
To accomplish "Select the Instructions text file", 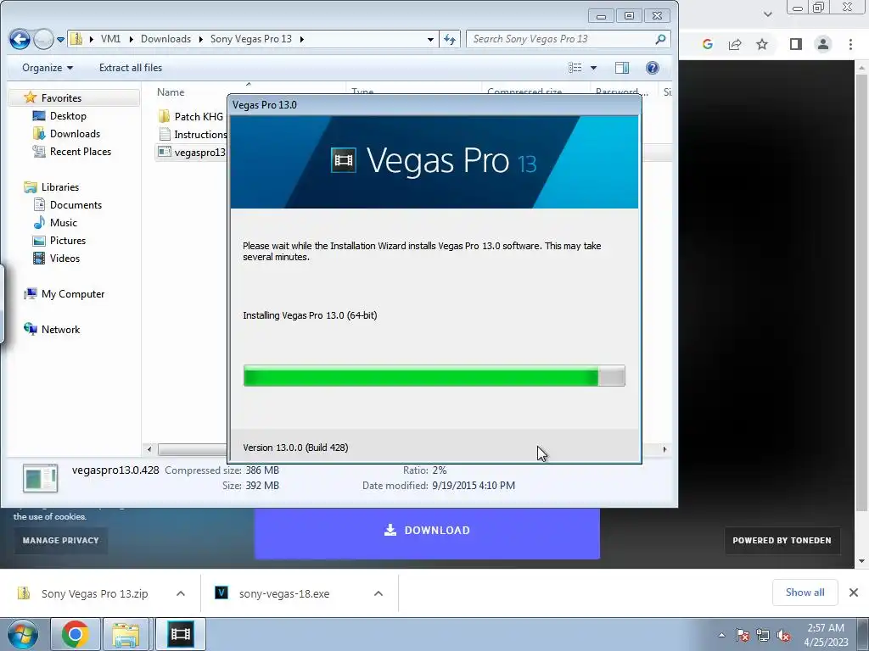I will [193, 134].
